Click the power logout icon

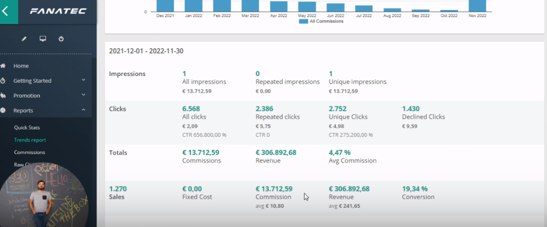(x=61, y=39)
